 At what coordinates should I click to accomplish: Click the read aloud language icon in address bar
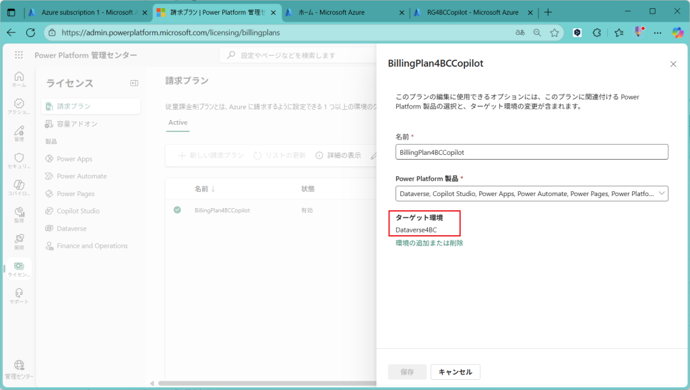pyautogui.click(x=520, y=32)
